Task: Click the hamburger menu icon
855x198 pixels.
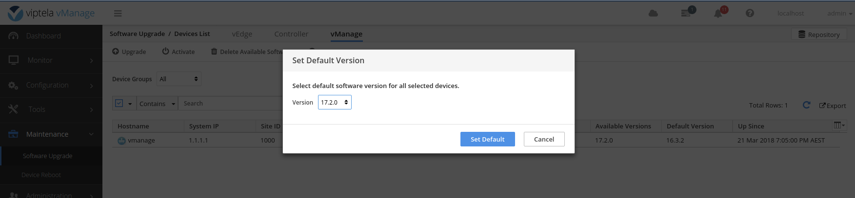Action: [118, 14]
